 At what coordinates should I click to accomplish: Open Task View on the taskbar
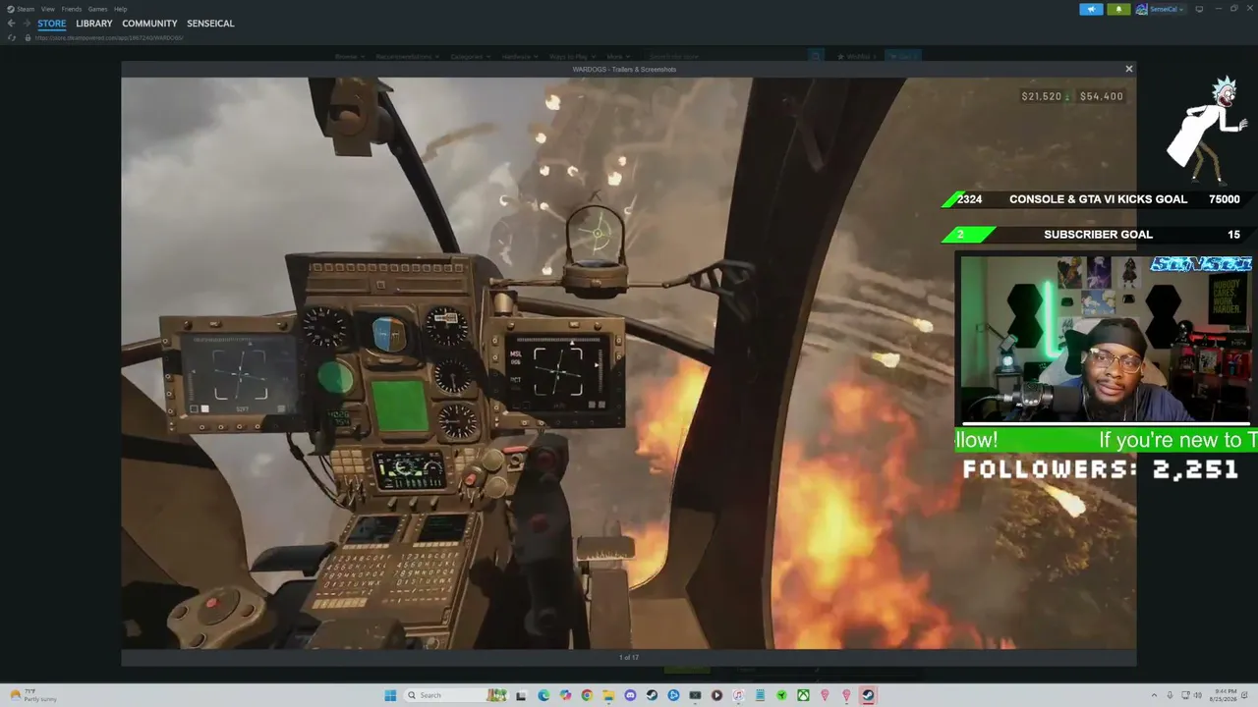coord(521,695)
